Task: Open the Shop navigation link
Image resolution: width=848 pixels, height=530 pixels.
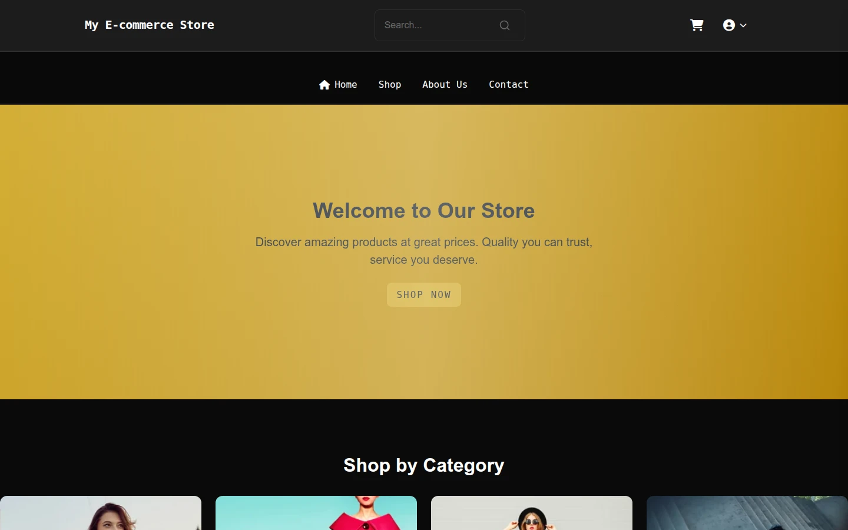Action: pyautogui.click(x=390, y=85)
